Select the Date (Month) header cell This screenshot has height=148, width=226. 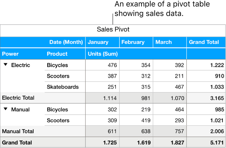tap(66, 42)
